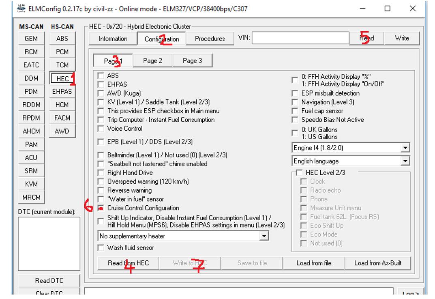
Task: Select the HEC module button
Action: [x=62, y=78]
